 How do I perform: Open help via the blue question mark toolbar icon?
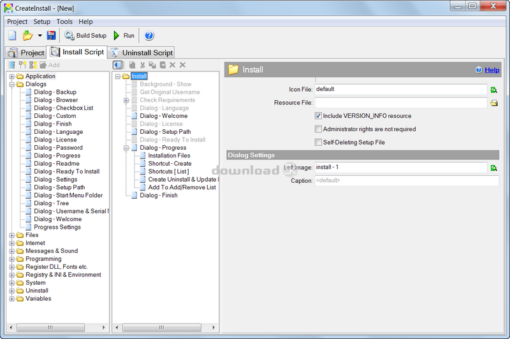(x=149, y=36)
